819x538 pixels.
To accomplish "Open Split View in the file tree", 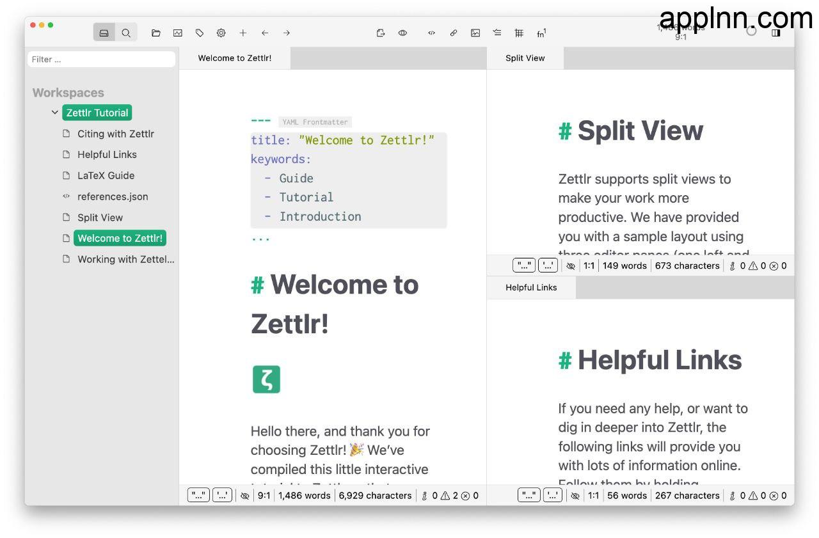I will point(100,218).
